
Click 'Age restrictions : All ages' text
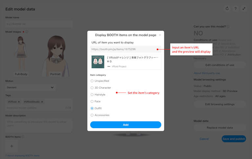tap(210, 96)
